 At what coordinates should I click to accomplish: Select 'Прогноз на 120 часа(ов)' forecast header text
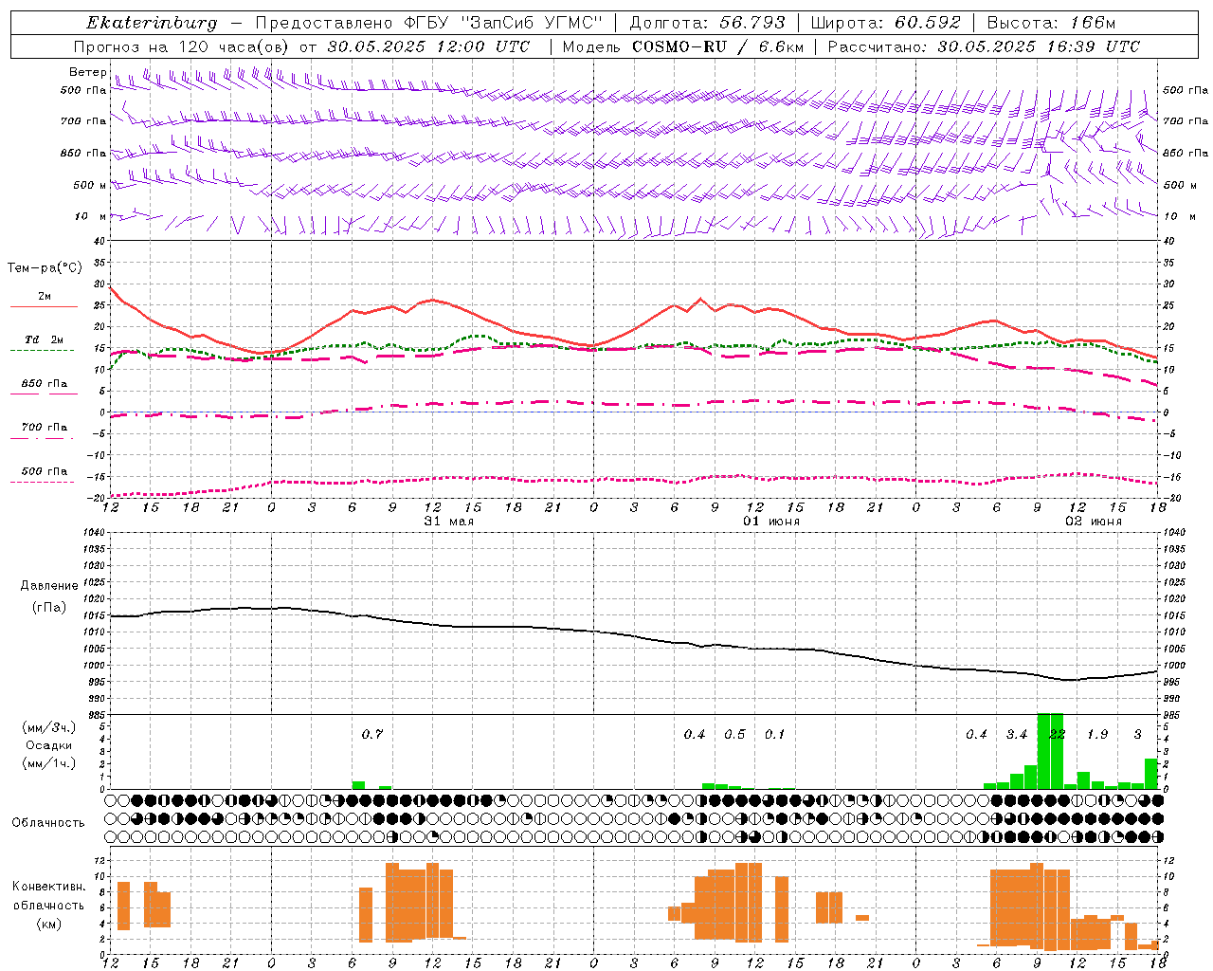[x=182, y=46]
